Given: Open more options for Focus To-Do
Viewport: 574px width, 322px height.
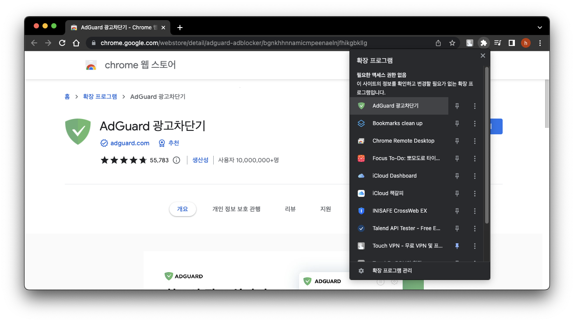Looking at the screenshot, I should [475, 158].
